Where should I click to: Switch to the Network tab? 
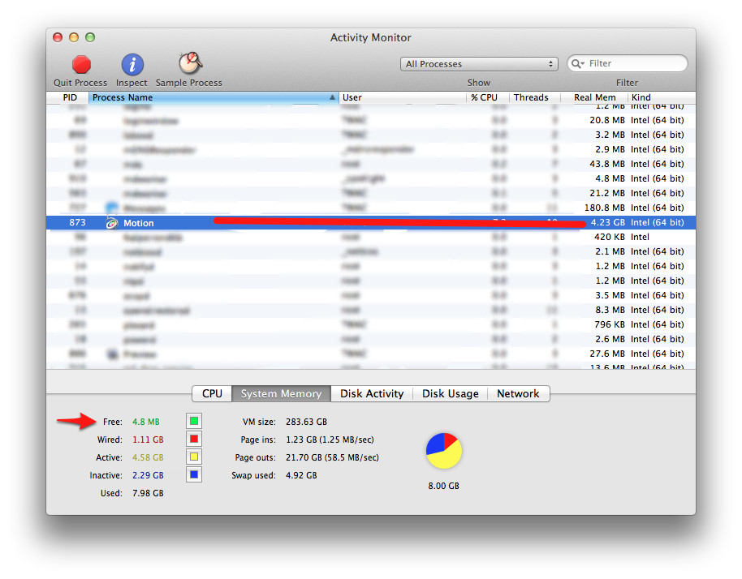pos(518,394)
